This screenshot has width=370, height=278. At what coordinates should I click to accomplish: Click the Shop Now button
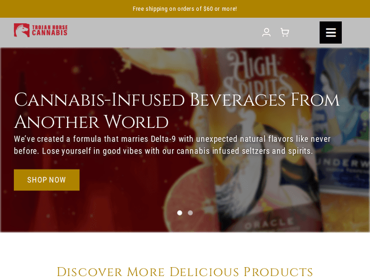point(46,180)
